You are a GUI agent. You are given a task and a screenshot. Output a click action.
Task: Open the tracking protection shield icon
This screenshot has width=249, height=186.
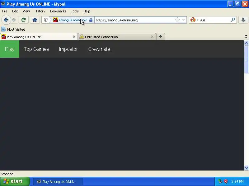coord(46,20)
